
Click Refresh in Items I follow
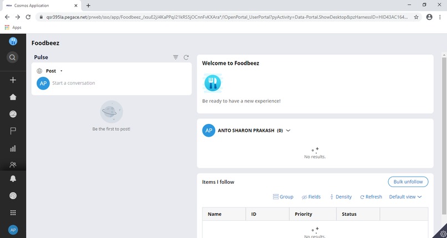coord(371,197)
